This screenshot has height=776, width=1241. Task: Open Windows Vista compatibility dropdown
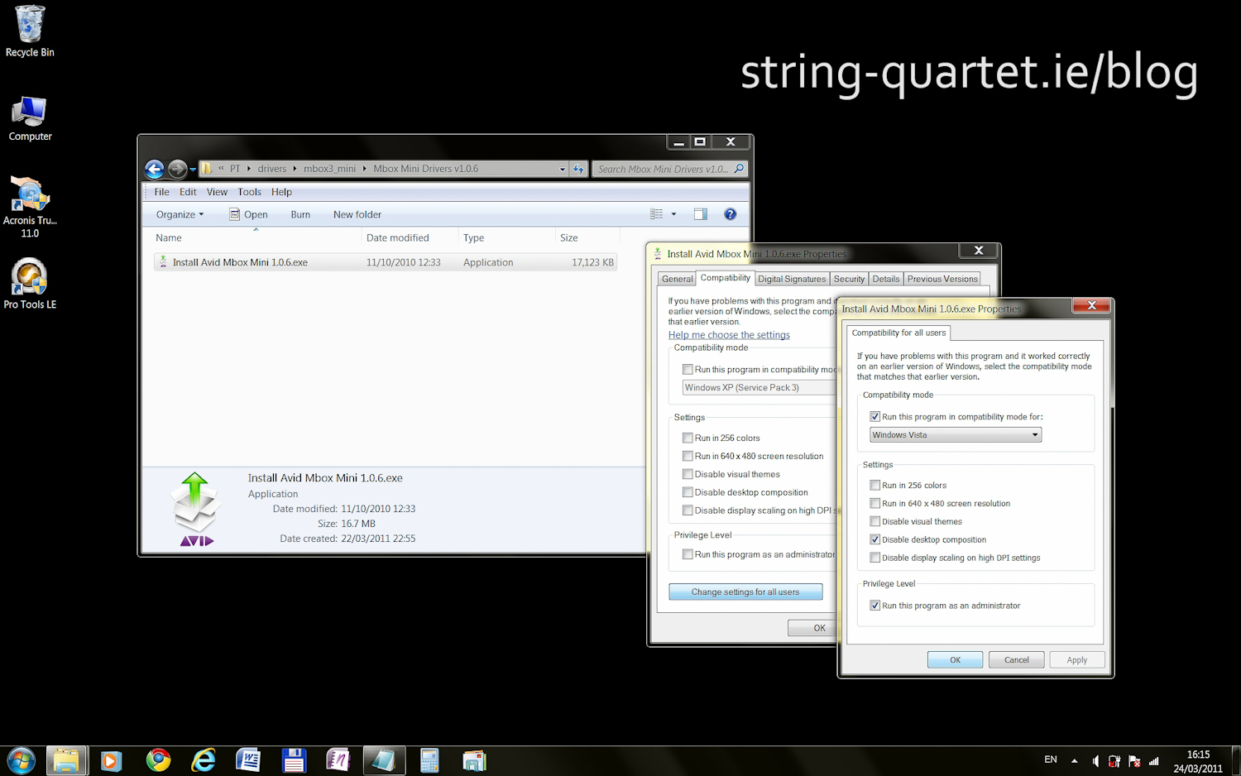956,434
